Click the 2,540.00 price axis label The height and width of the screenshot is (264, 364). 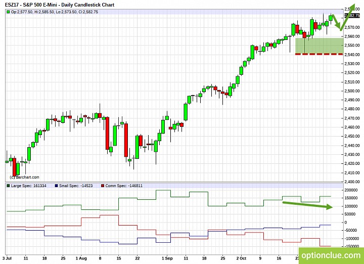[352, 55]
